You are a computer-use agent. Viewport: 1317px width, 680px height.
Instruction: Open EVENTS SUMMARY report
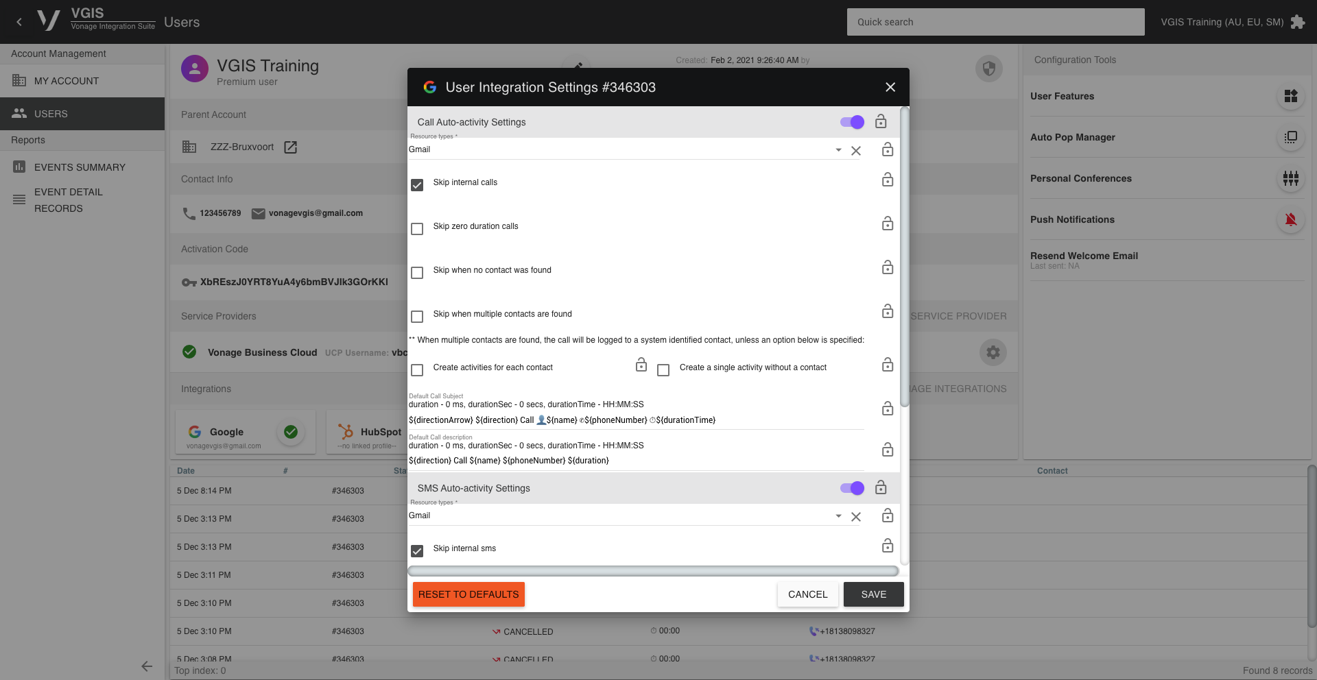(80, 167)
